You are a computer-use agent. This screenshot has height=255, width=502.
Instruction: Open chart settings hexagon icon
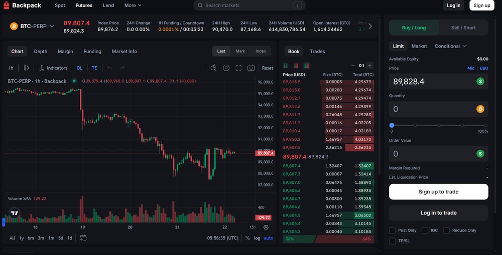(226, 68)
